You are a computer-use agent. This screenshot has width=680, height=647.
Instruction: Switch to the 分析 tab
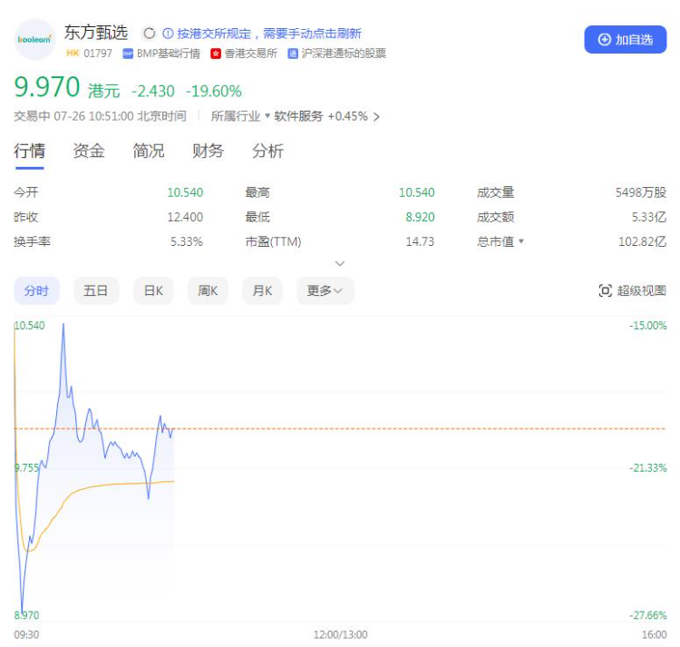[267, 151]
